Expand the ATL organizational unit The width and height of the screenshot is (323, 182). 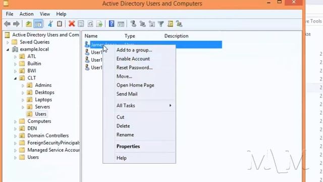tap(15, 57)
